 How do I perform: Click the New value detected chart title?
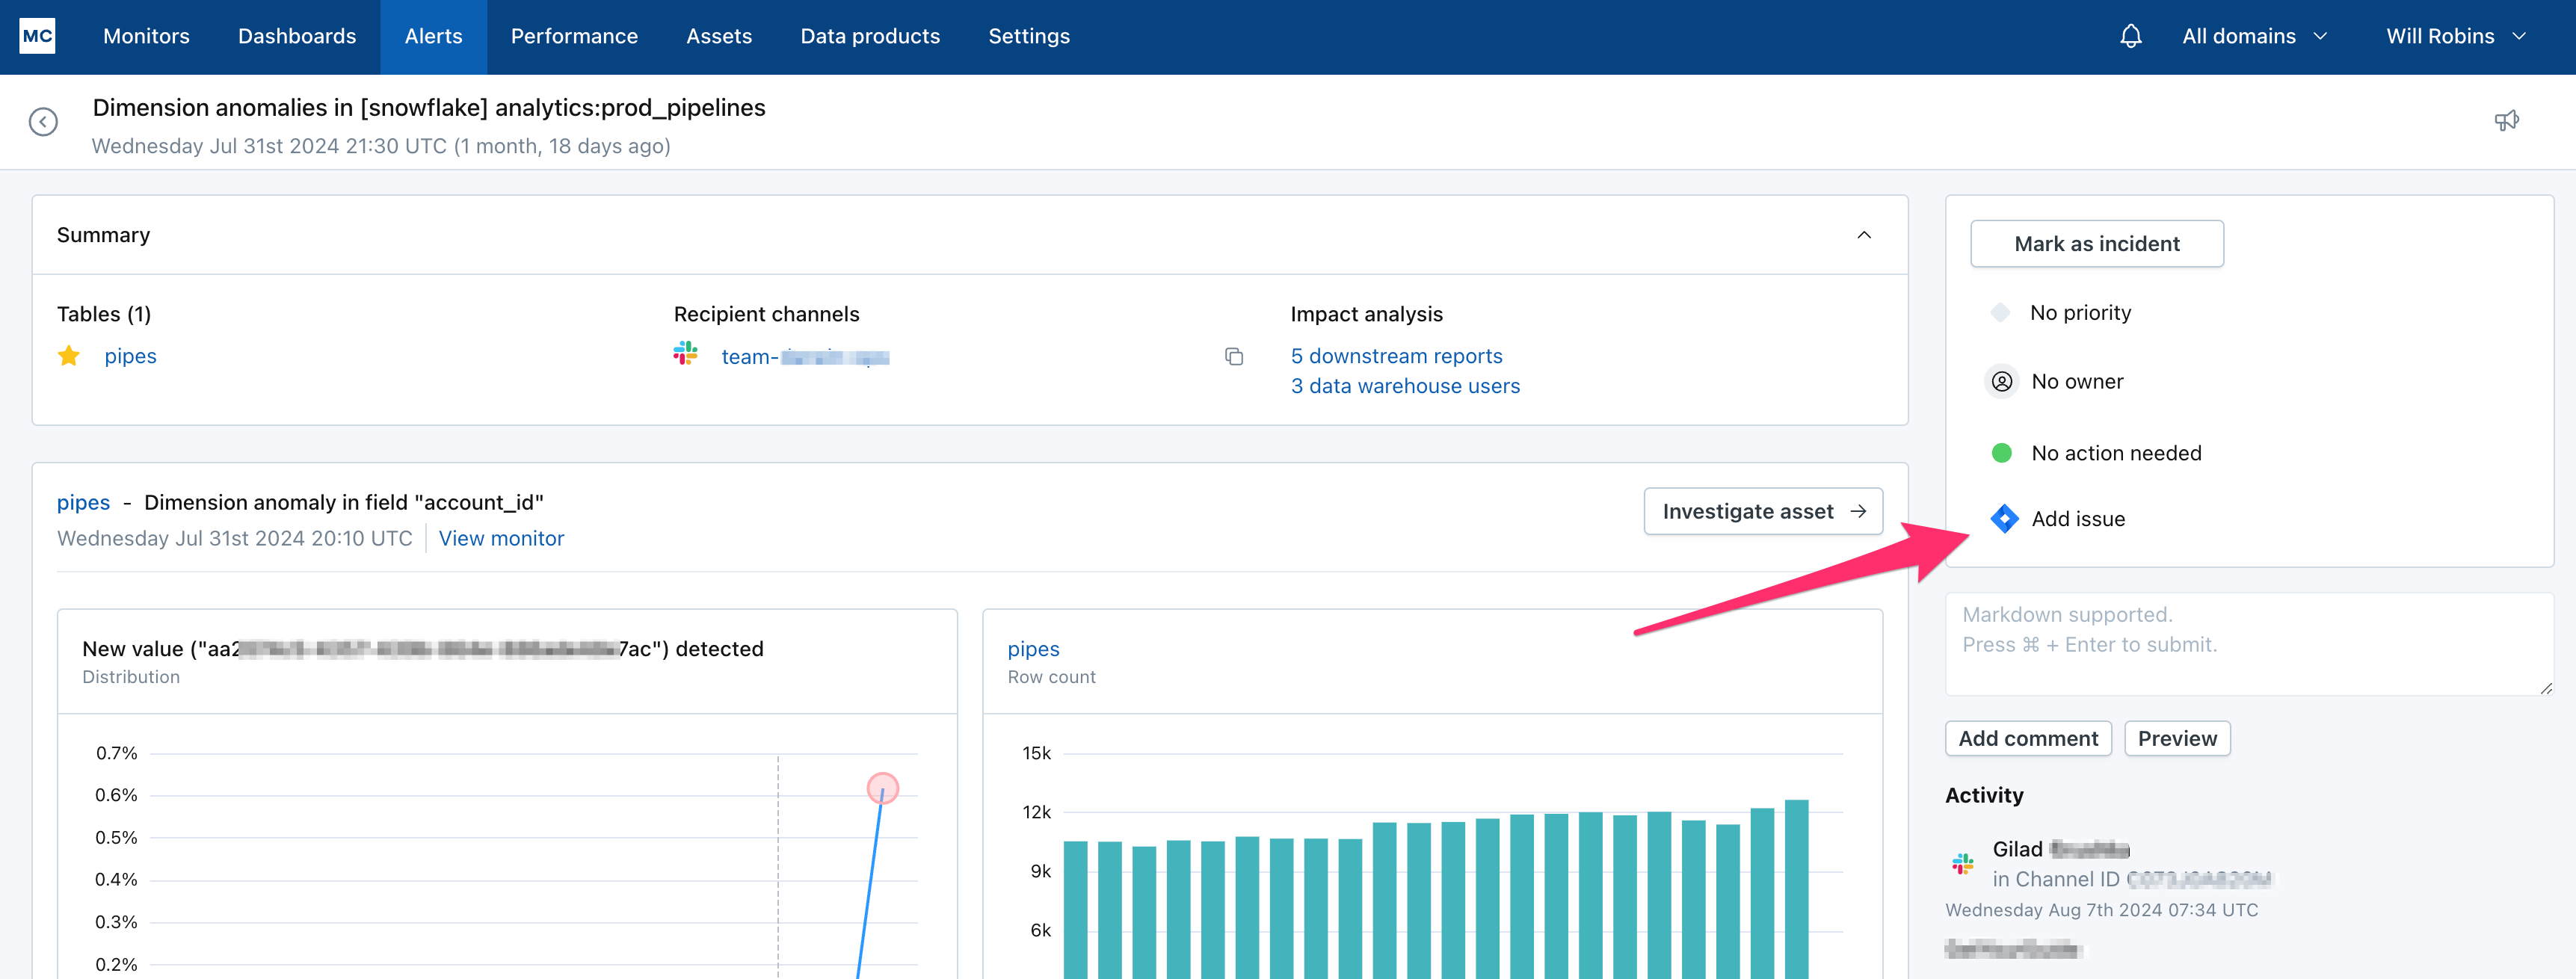pos(423,649)
